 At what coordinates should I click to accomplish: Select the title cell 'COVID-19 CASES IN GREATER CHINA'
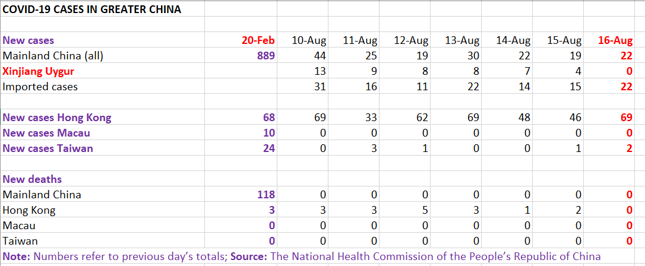pyautogui.click(x=92, y=9)
